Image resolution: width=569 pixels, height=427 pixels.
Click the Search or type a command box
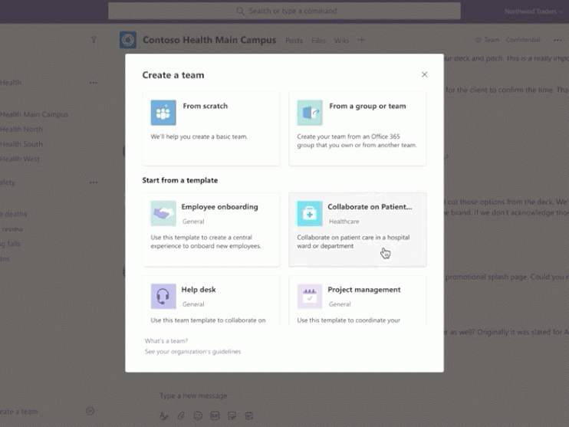(284, 11)
